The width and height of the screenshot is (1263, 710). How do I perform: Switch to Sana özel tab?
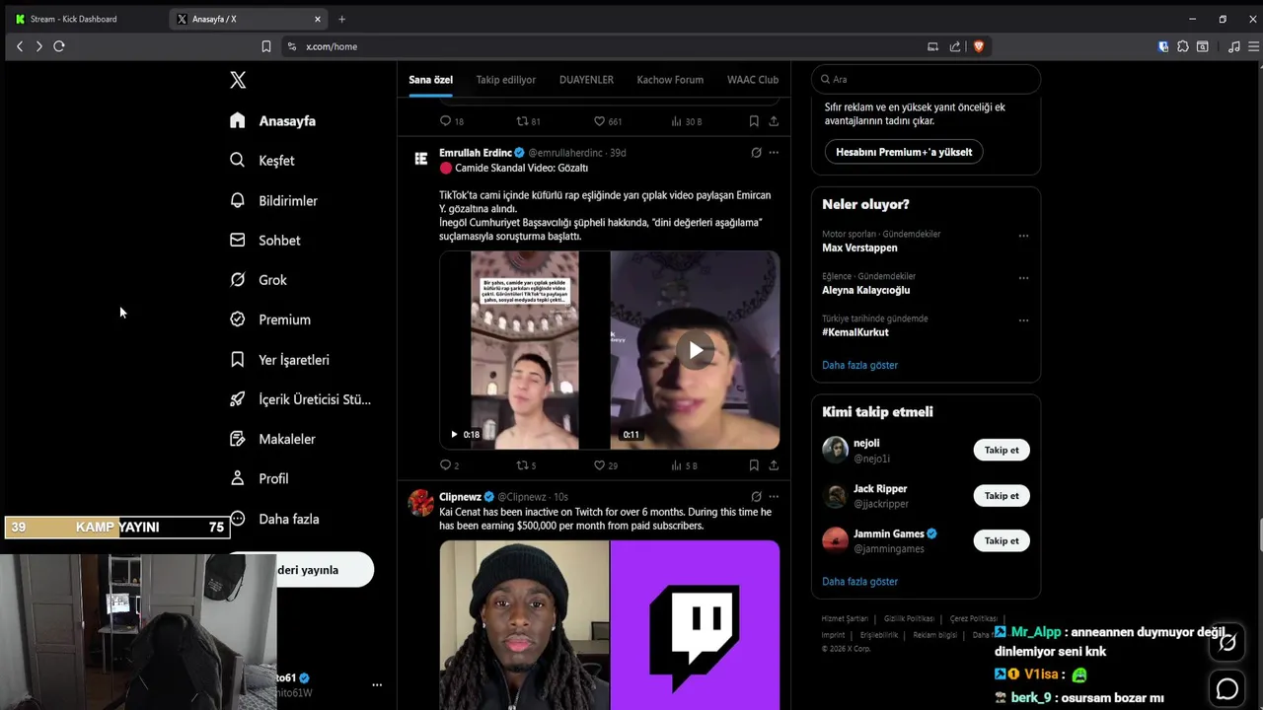click(x=430, y=80)
